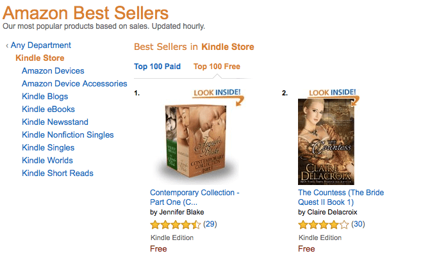View the 29 reviews for Contemporary Collection
The height and width of the screenshot is (274, 423).
(x=210, y=225)
